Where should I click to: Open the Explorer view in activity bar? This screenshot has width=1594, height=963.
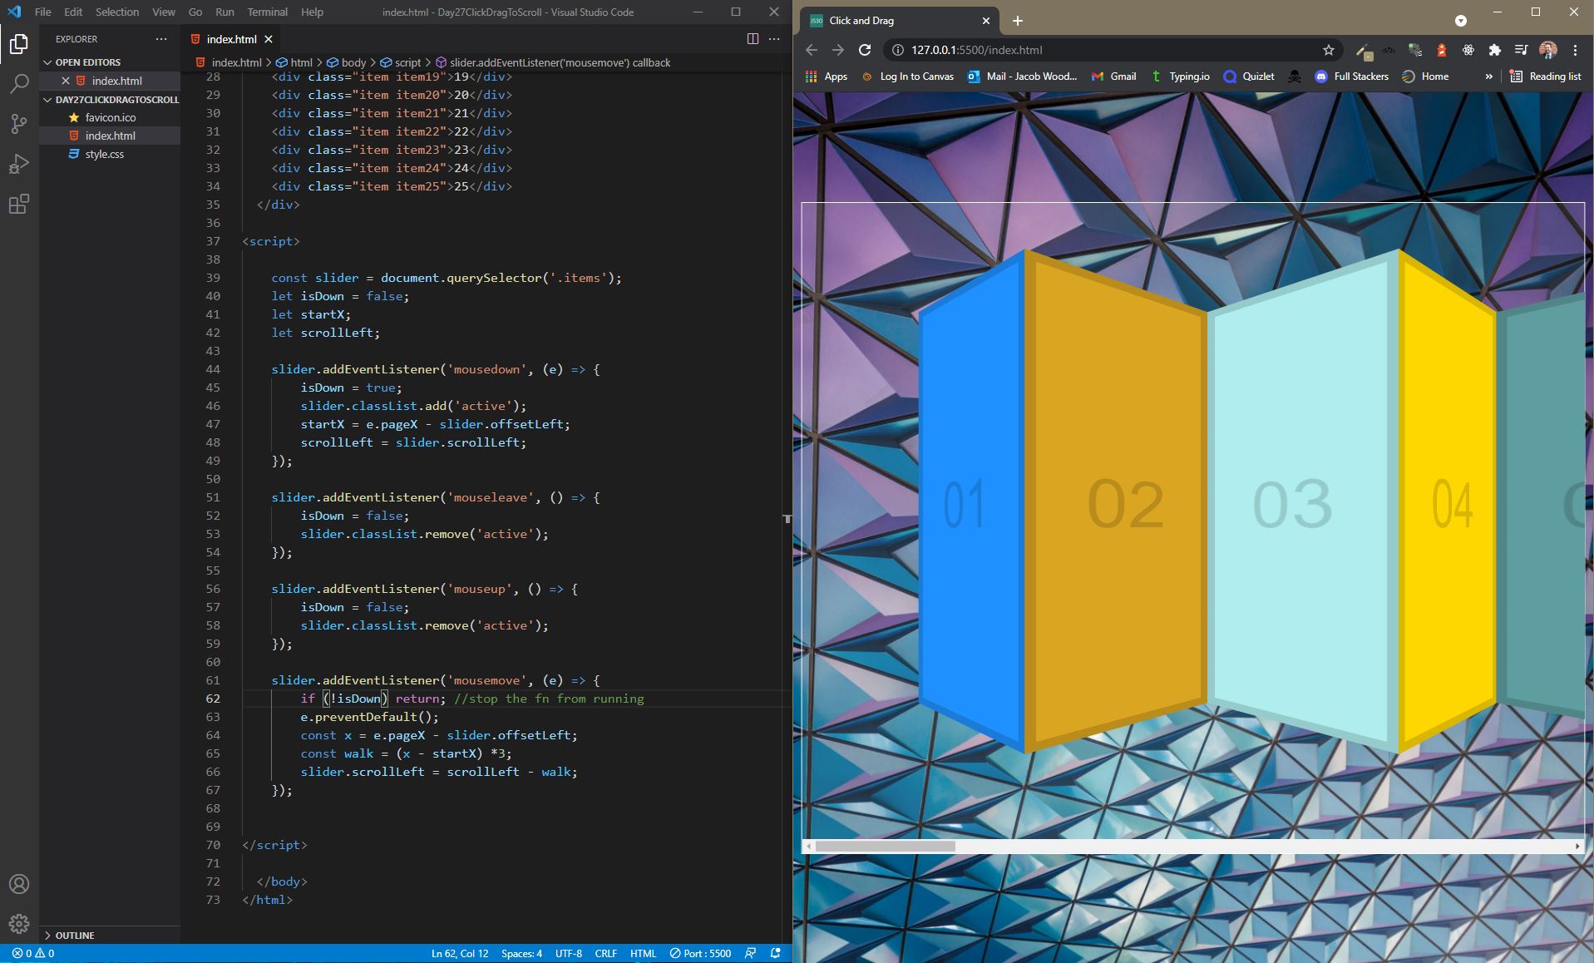(x=19, y=43)
